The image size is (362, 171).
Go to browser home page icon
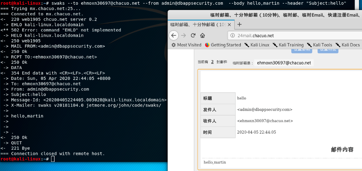(202, 35)
